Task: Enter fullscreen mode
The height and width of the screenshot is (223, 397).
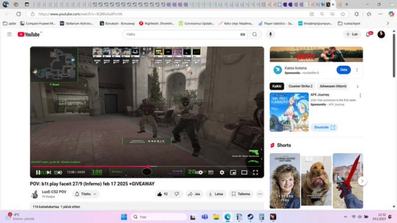Action: coord(255,172)
